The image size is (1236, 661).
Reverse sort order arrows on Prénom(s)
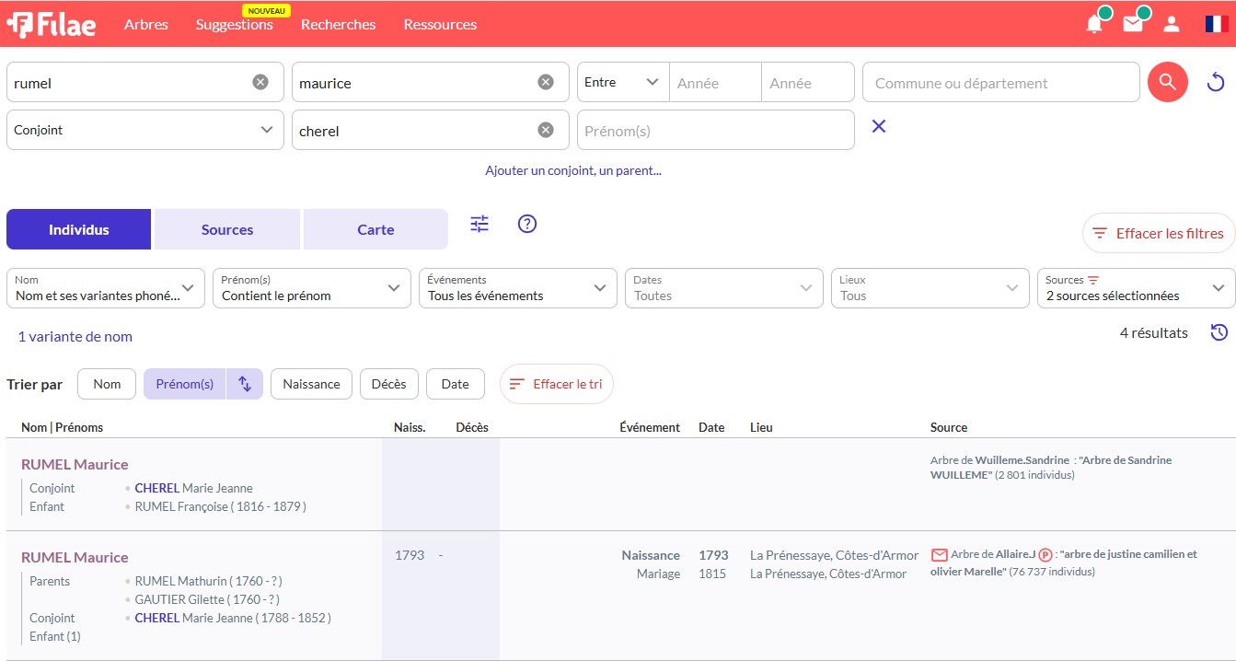pyautogui.click(x=245, y=384)
